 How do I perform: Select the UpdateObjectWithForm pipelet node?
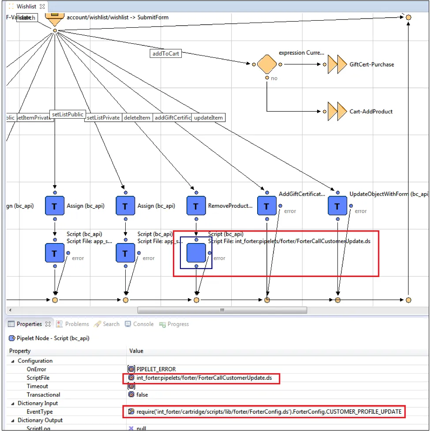tap(337, 206)
